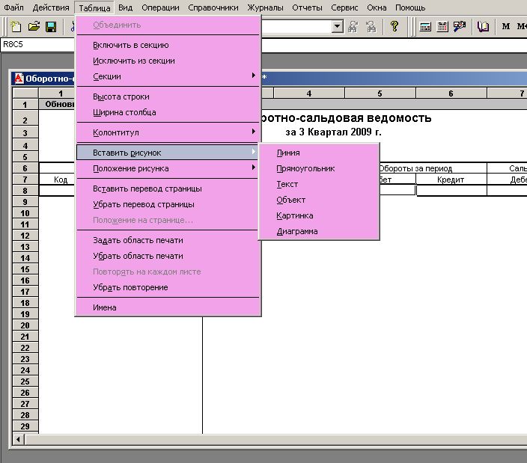Select Диаграмма in the insert submenu

tap(297, 231)
